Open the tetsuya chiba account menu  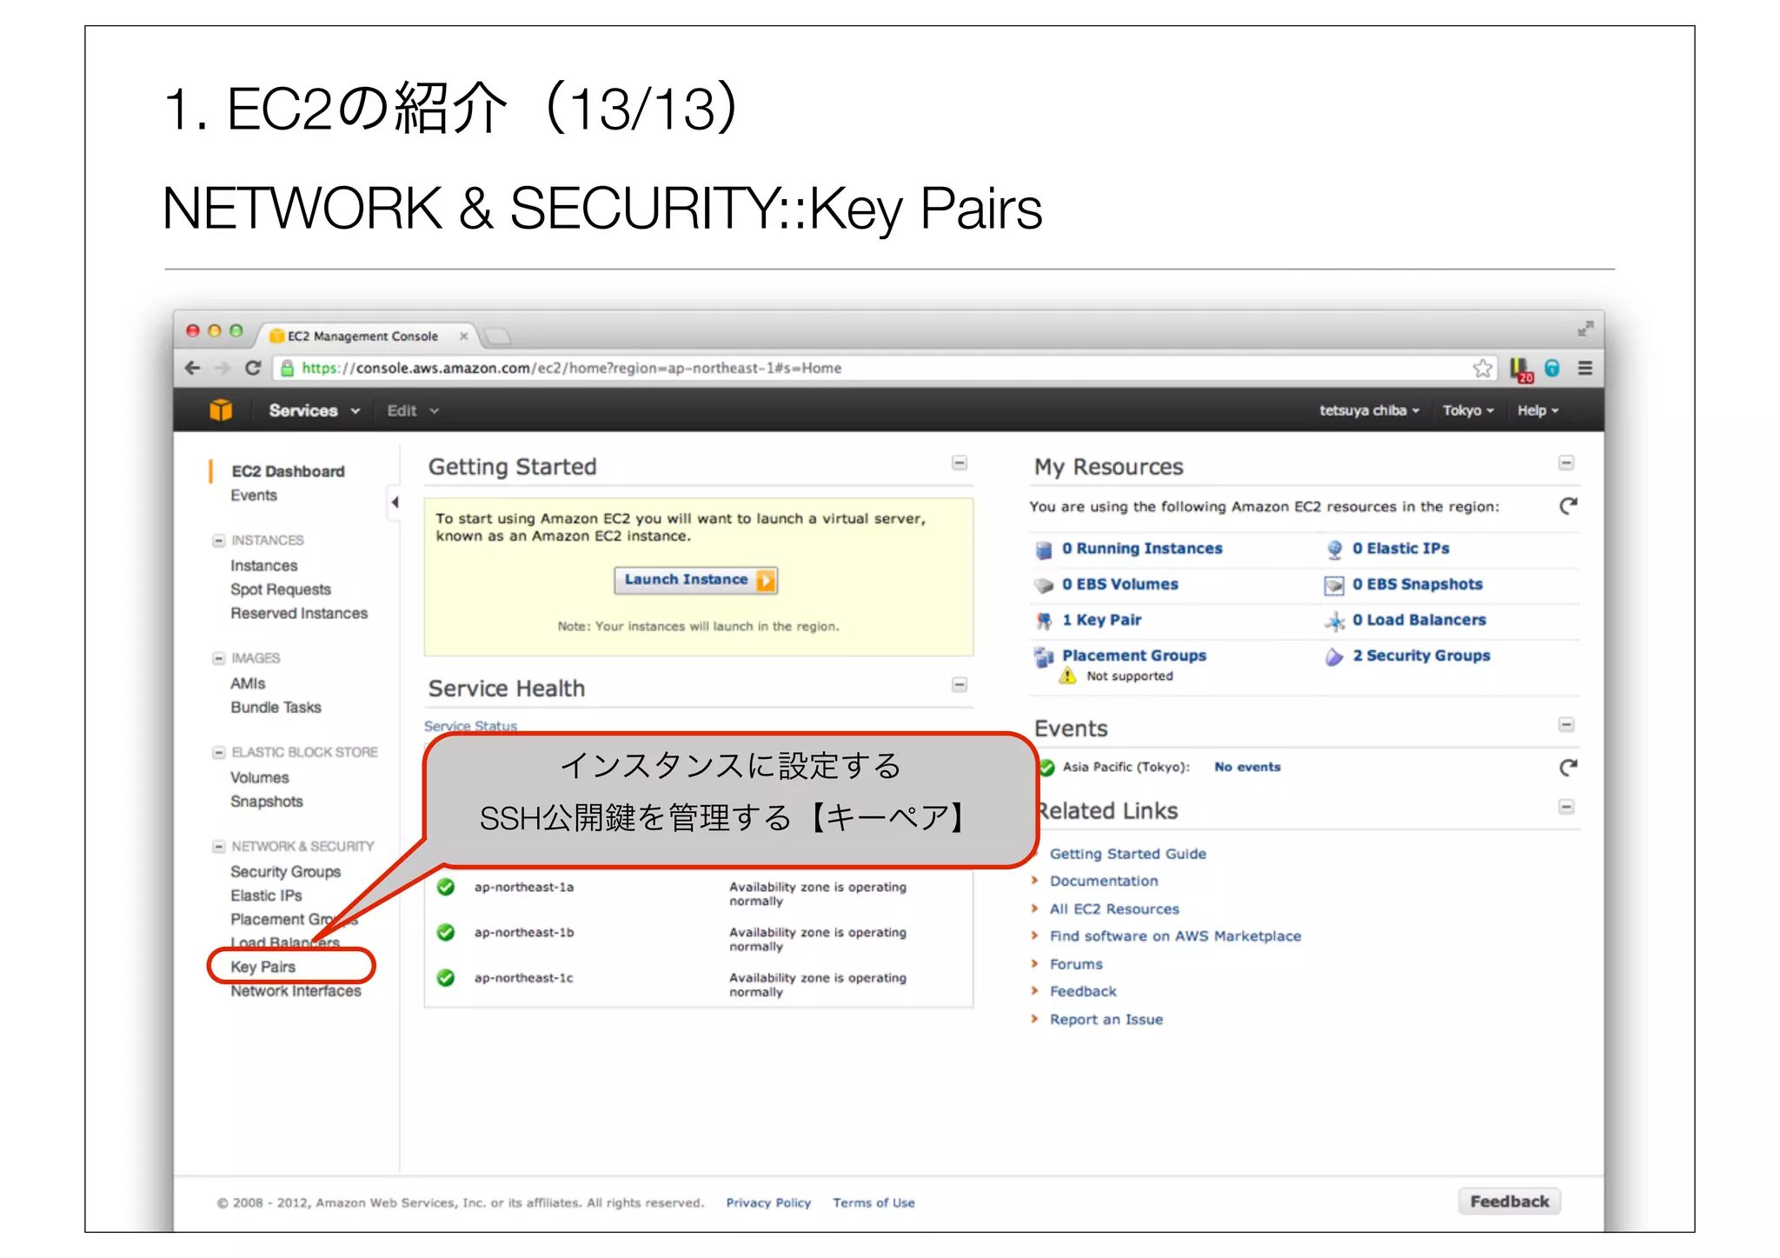(1369, 410)
